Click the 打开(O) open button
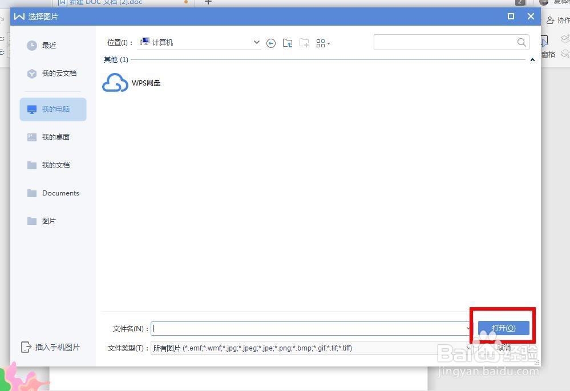 503,328
